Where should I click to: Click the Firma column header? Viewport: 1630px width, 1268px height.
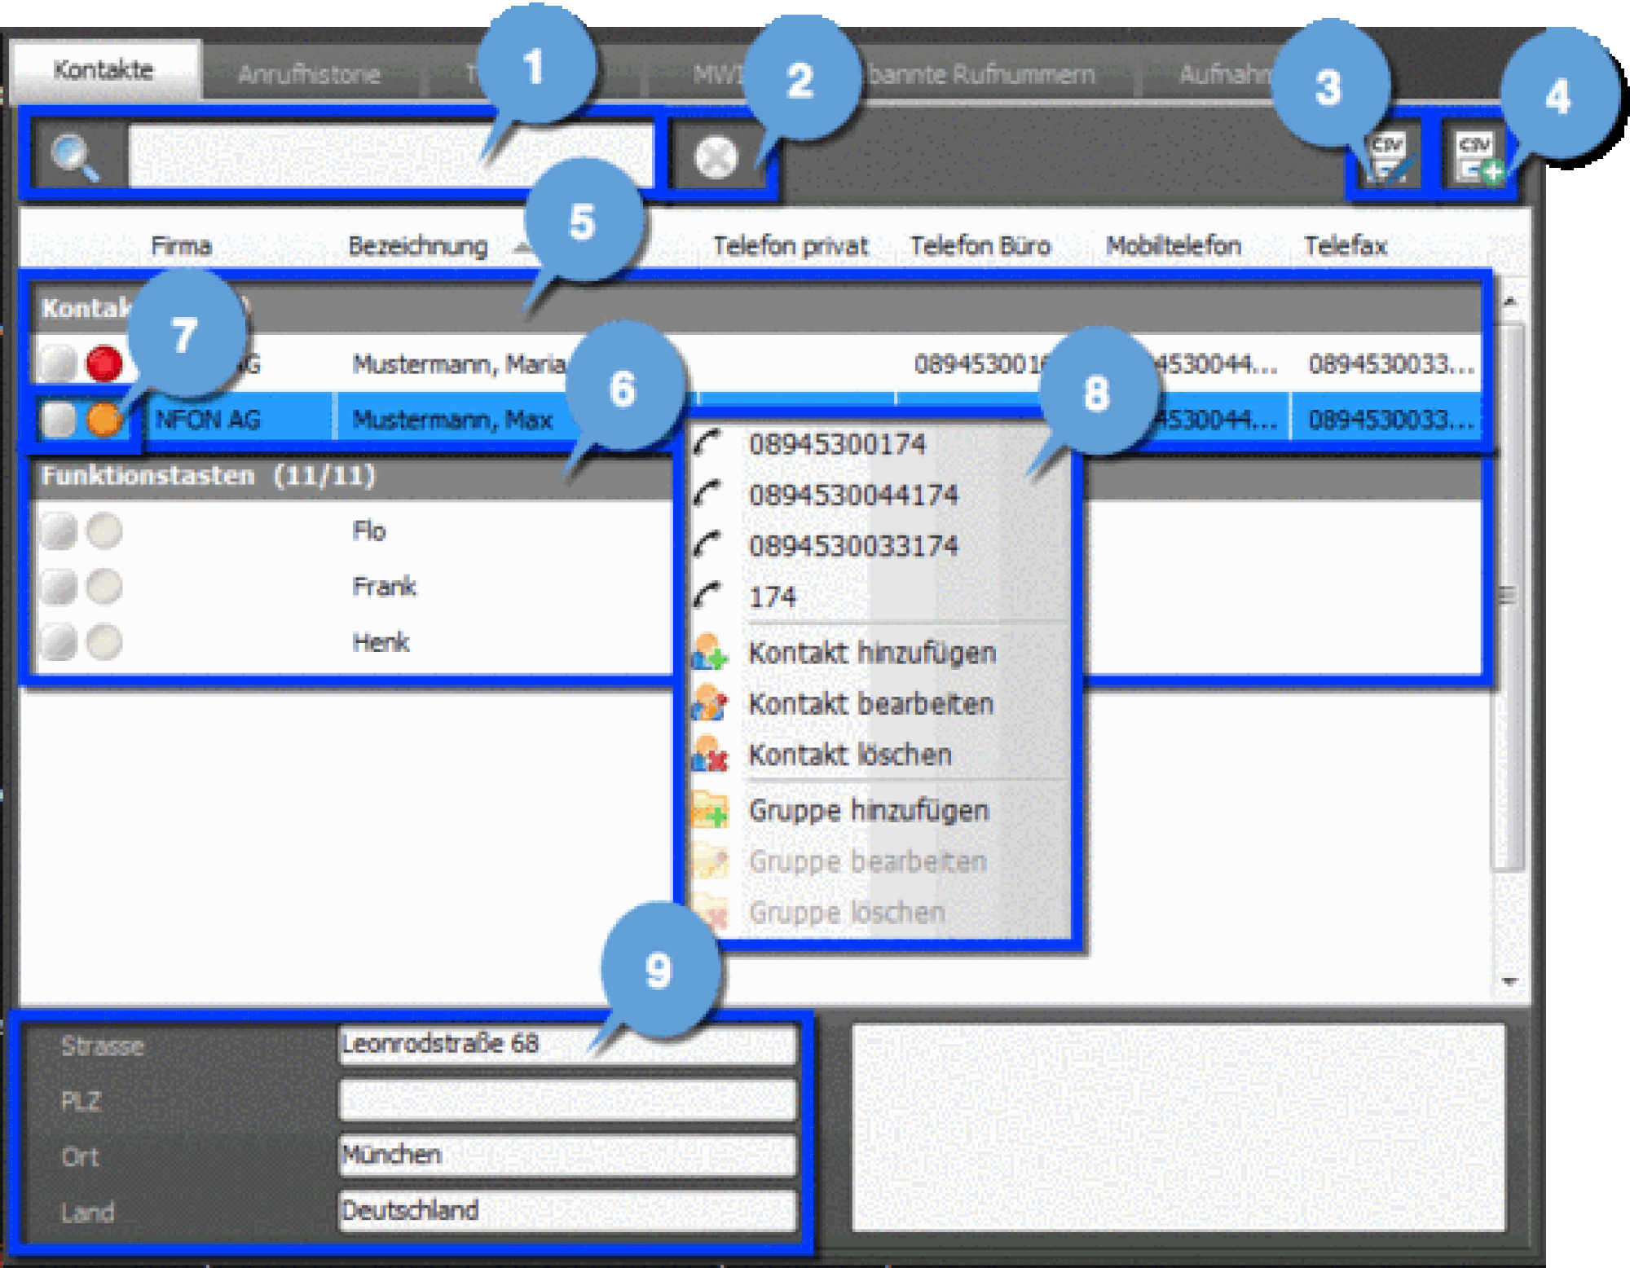click(181, 246)
